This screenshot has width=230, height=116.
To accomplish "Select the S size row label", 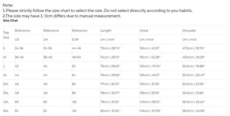I will 4,48.
